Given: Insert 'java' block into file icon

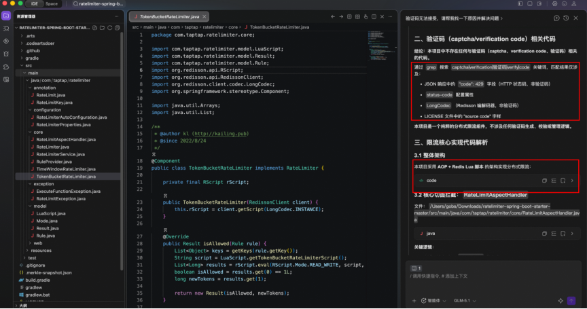Looking at the screenshot, I should [563, 234].
